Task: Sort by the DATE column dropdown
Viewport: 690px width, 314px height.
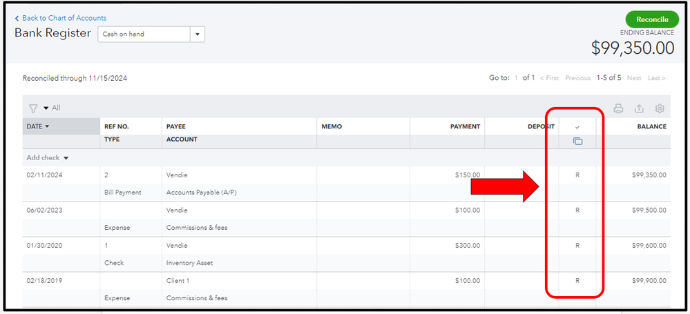Action: pyautogui.click(x=47, y=127)
